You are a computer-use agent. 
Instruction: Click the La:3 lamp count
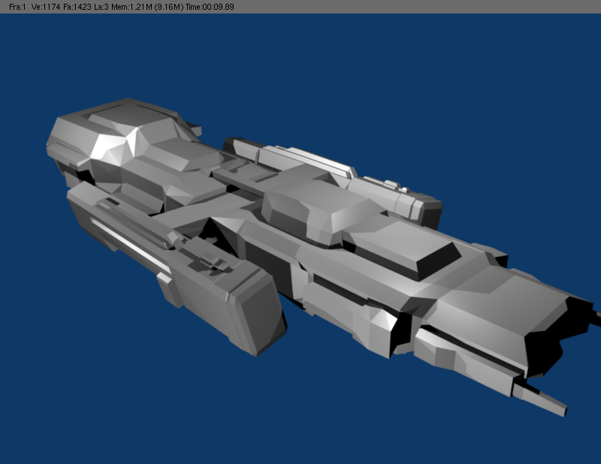(x=101, y=7)
